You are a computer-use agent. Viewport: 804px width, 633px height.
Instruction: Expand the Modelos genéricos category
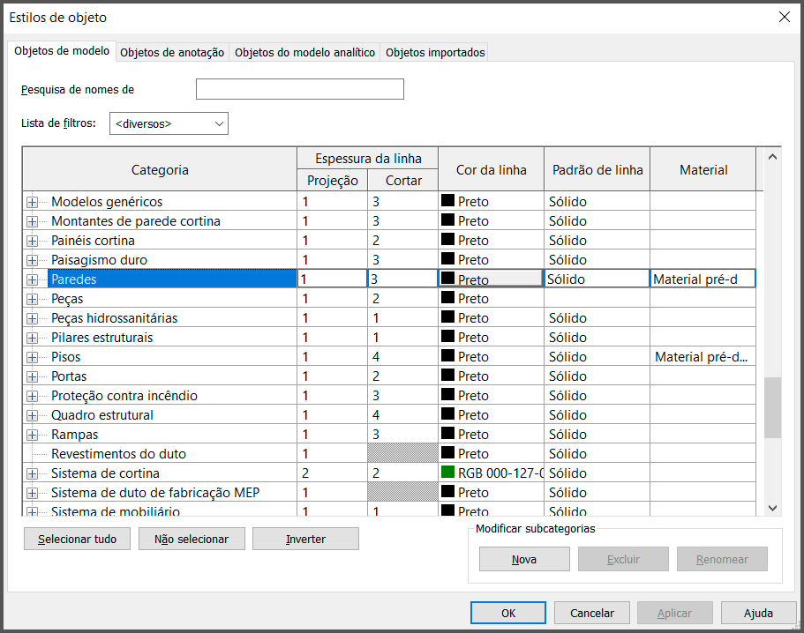[x=33, y=202]
